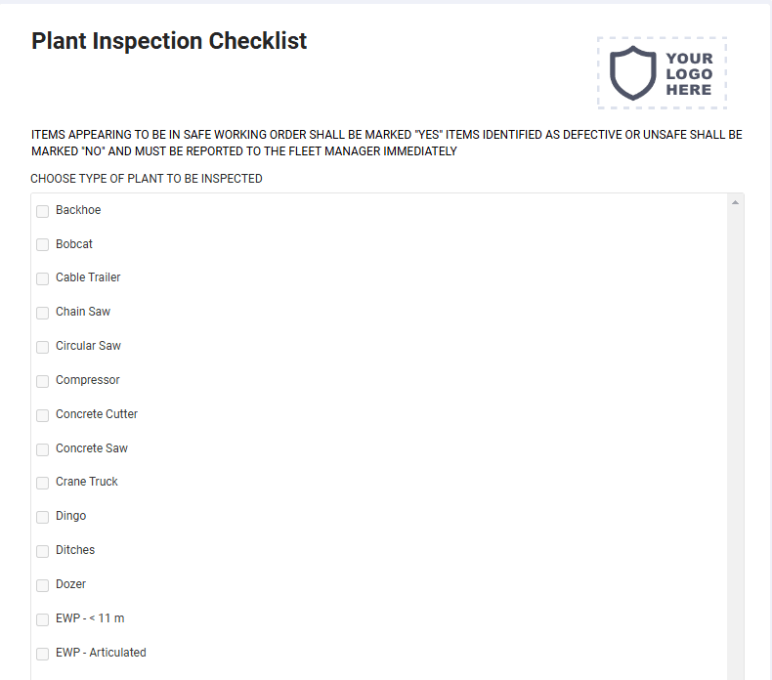Viewport: 772px width, 680px height.
Task: Click the Choose Type of Plant label
Action: (147, 178)
